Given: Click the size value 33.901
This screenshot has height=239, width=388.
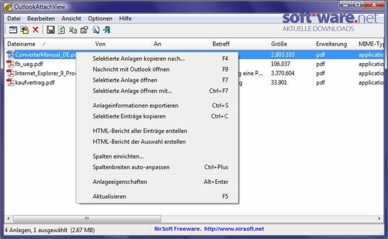Looking at the screenshot, I should click(x=278, y=82).
